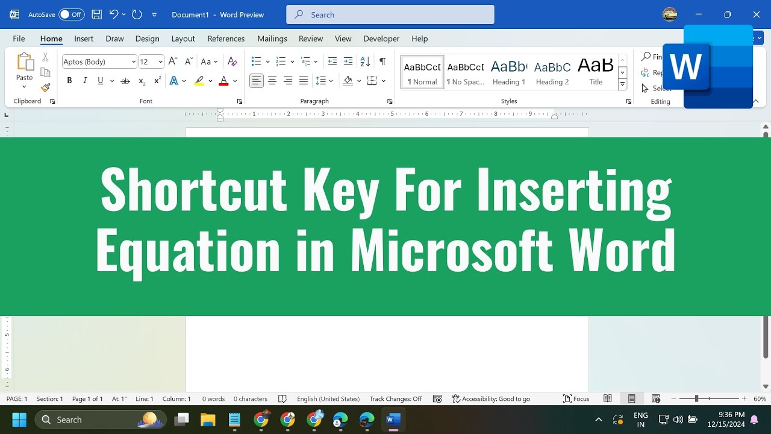771x434 pixels.
Task: Open the Customize Quick Access Toolbar dropdown
Action: 154,14
